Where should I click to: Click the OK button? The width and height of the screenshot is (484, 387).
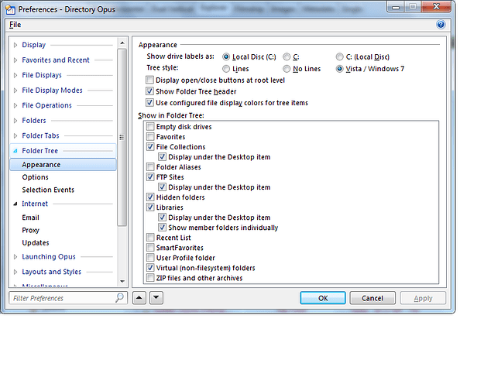coord(323,298)
